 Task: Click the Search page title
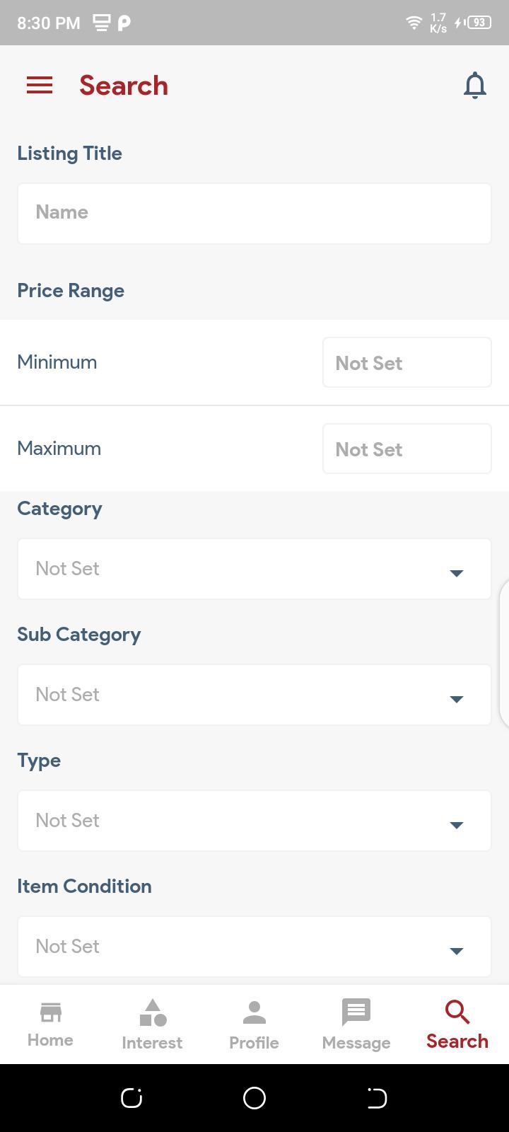(x=124, y=86)
